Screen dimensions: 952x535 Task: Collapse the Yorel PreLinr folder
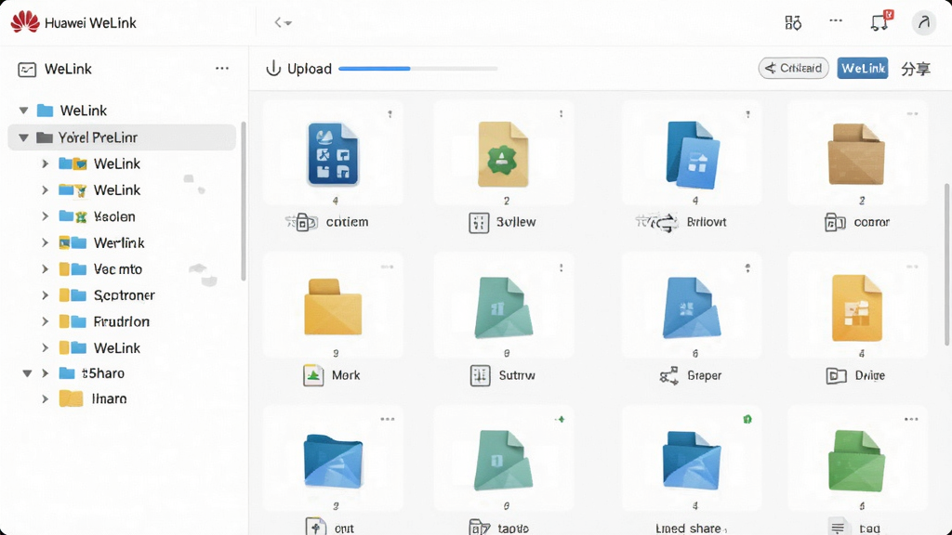[x=23, y=137]
